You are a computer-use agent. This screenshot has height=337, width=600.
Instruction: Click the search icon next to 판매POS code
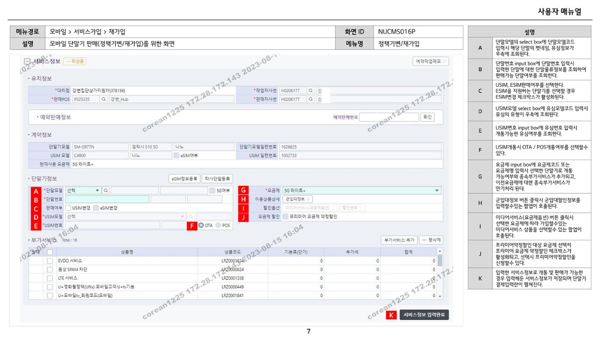pyautogui.click(x=104, y=99)
